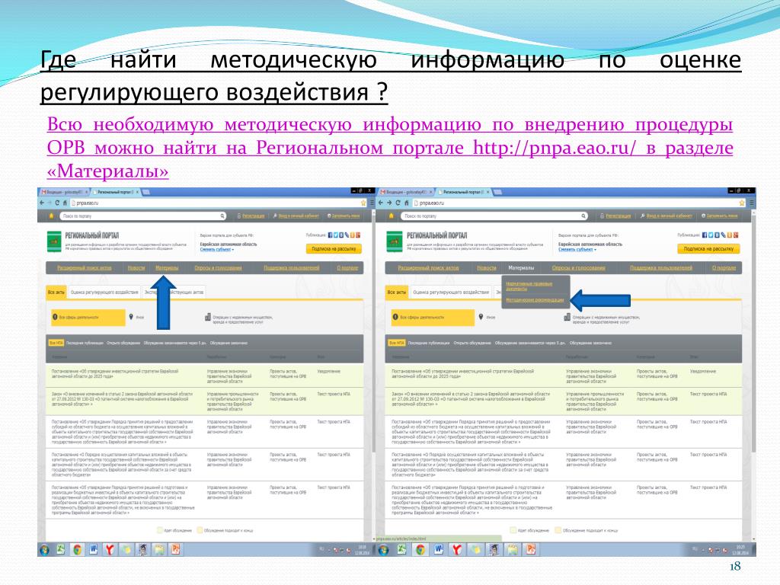
Task: Choose Нормативные правовые документы in right dropdown
Action: coord(529,286)
